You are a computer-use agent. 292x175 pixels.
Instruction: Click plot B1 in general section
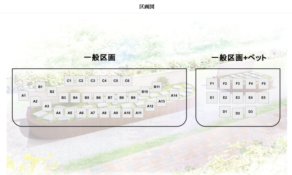tap(40, 87)
